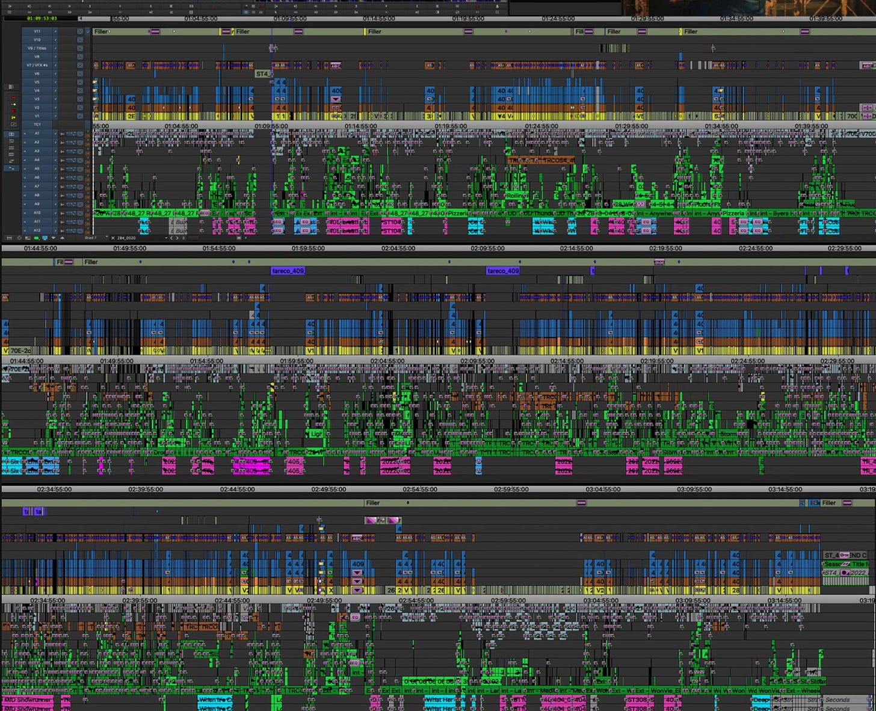Viewport: 876px width, 711px height.
Task: Select the tareco_409 clip near 01:59:55:00
Action: pyautogui.click(x=288, y=271)
